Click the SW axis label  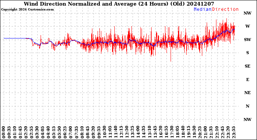247,40
